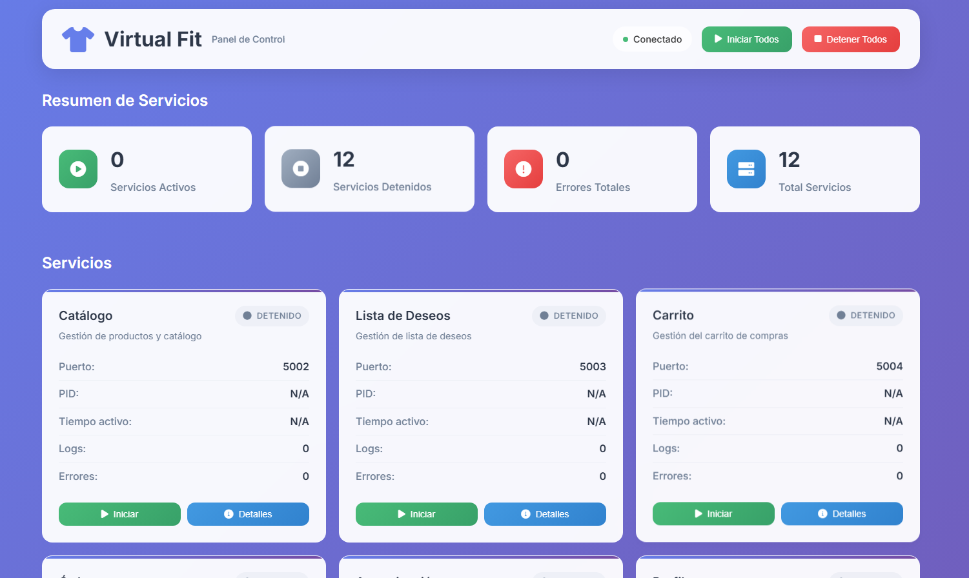Click port value 5004

click(x=890, y=366)
